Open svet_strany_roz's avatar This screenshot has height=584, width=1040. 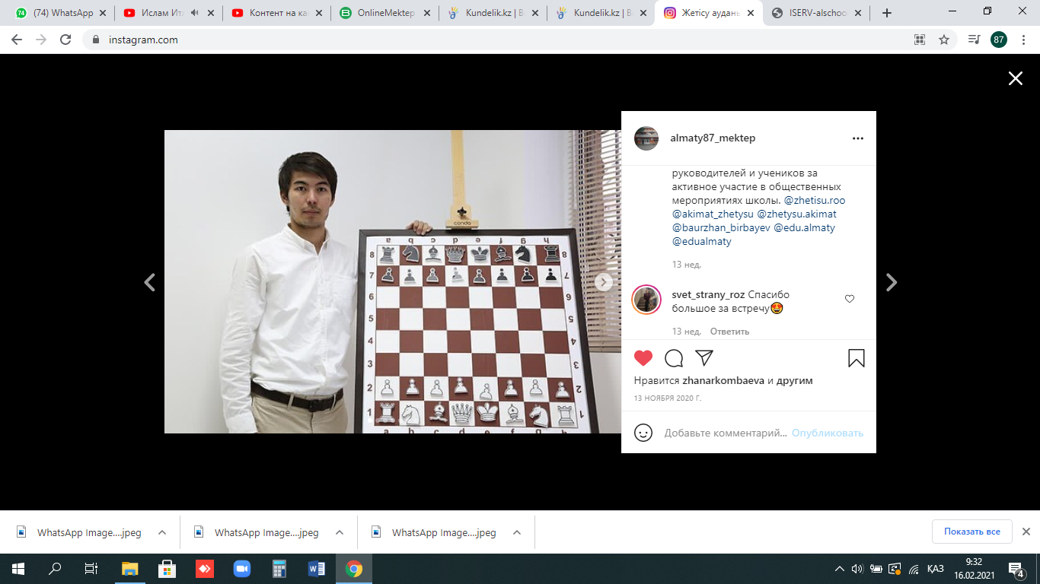646,299
